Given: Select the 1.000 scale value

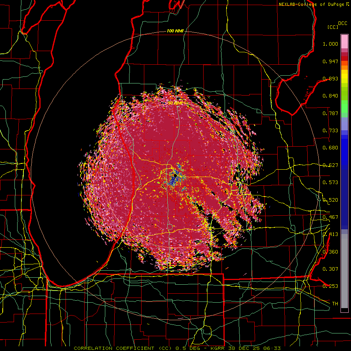Looking at the screenshot, I should (330, 44).
